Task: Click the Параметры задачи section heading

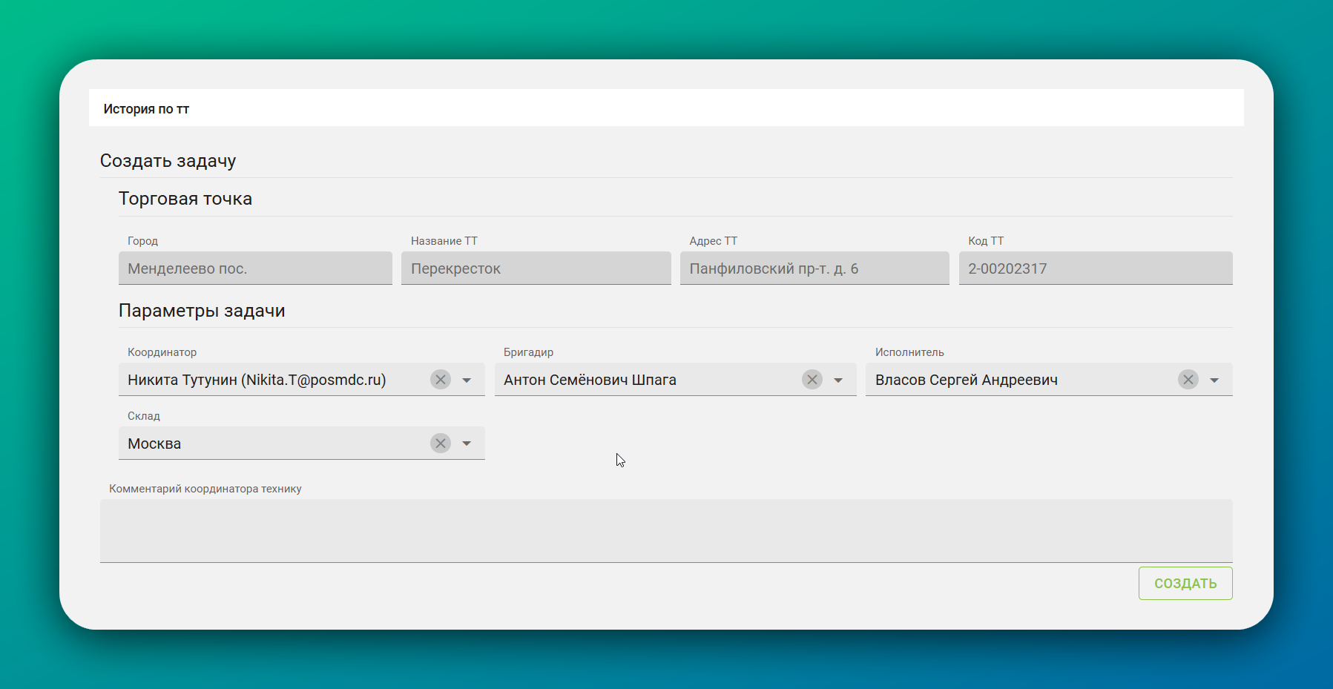Action: coord(202,311)
